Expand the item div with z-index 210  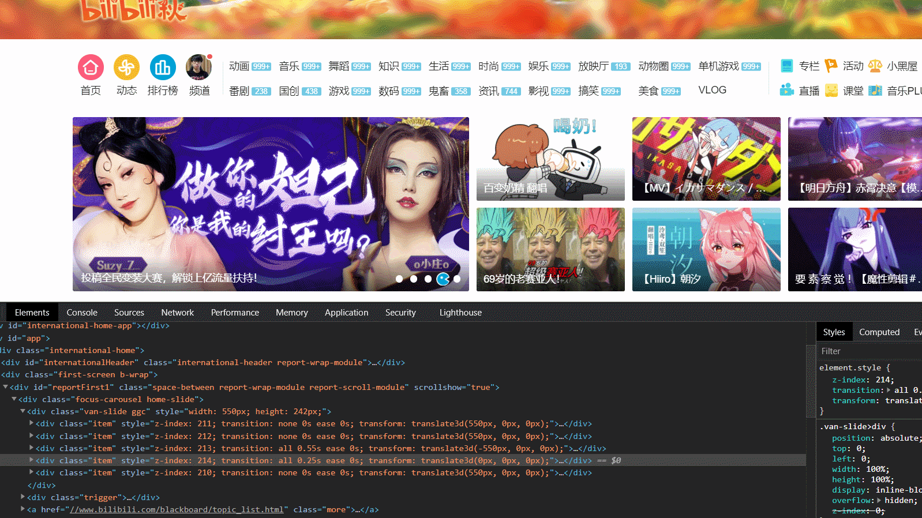tap(31, 472)
